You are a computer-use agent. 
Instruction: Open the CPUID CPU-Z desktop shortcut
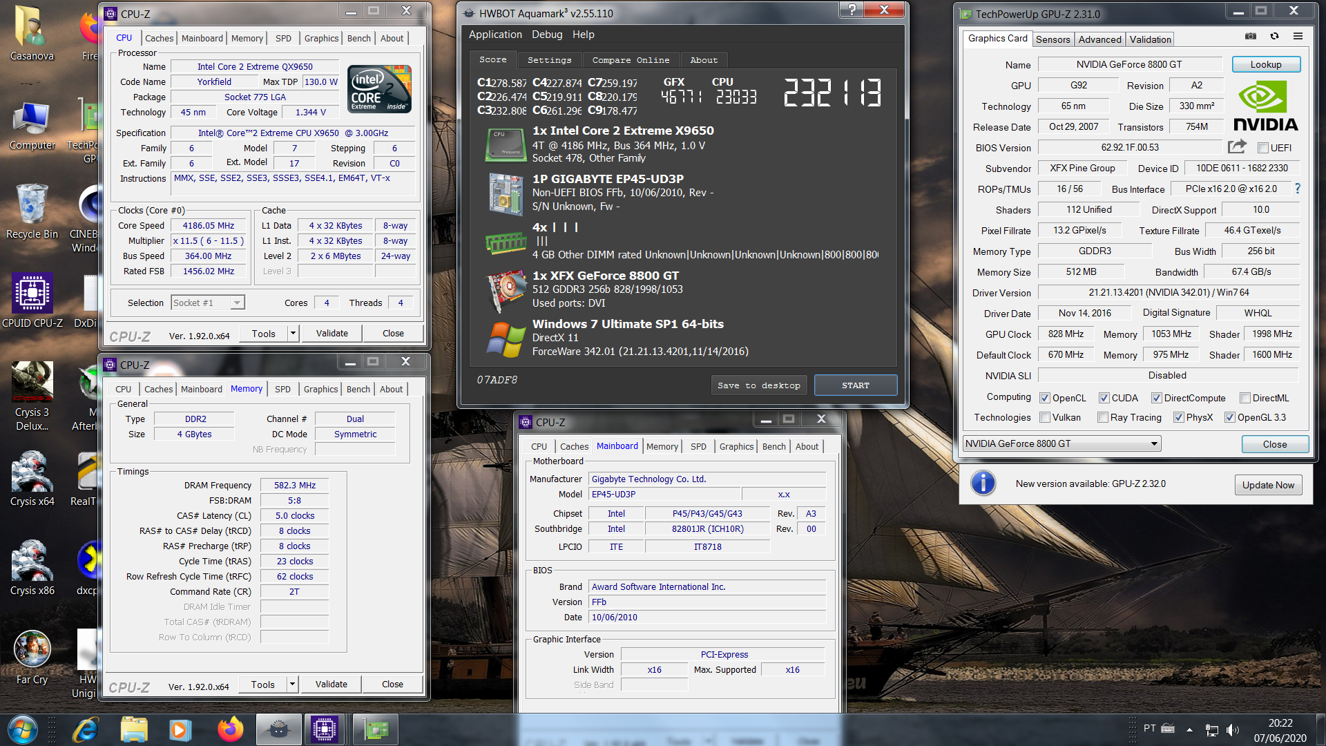(x=32, y=301)
